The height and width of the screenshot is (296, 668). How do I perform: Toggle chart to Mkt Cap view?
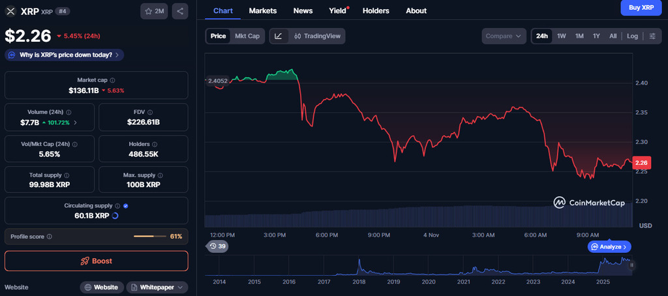point(247,36)
